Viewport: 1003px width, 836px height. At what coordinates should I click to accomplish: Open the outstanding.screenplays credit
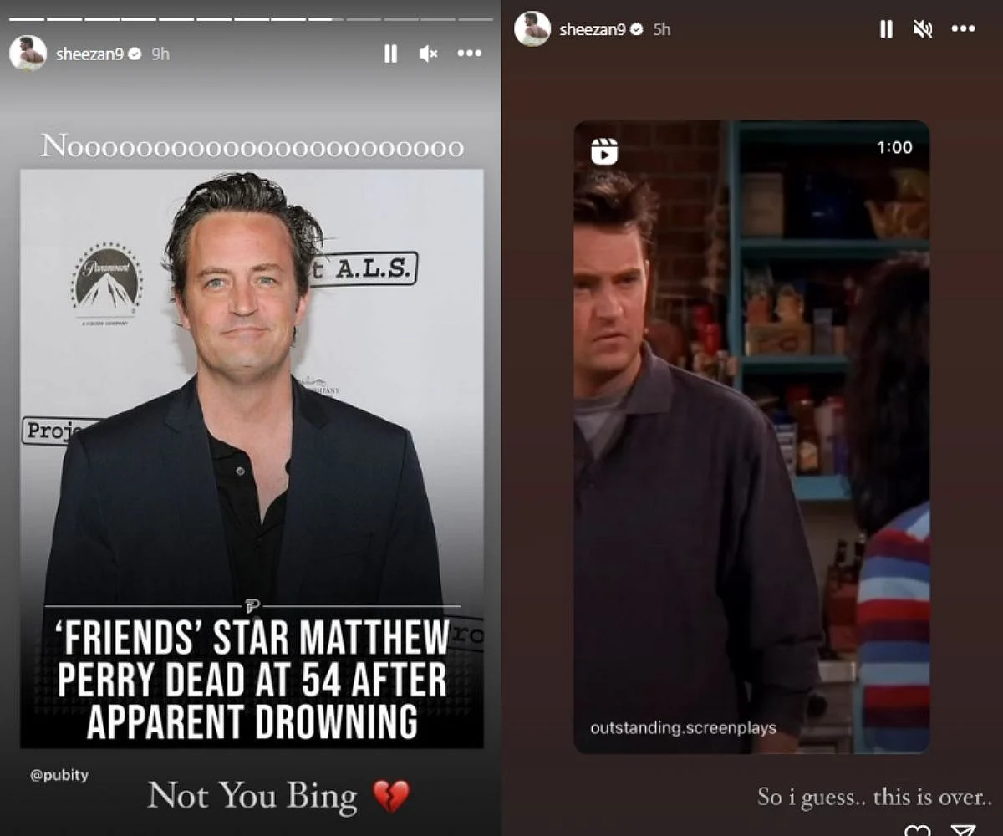[683, 727]
